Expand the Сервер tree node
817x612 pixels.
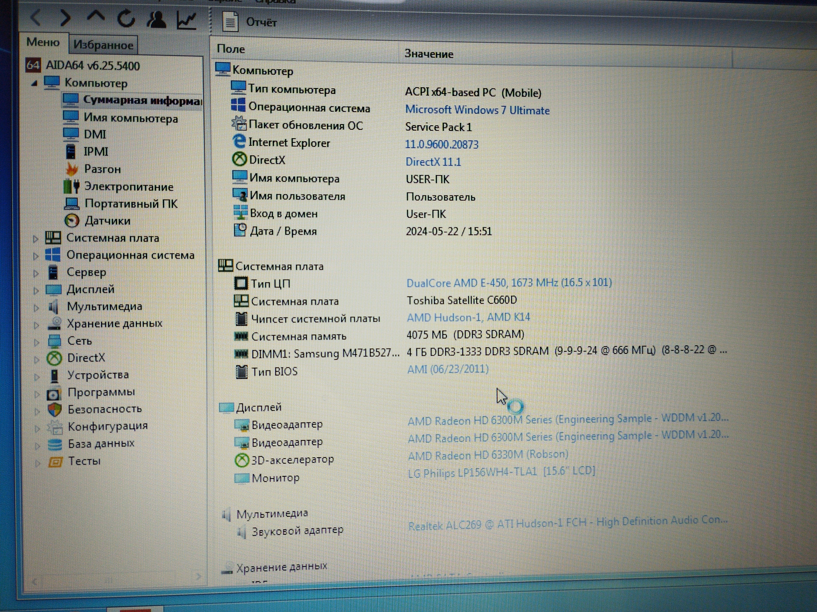tap(36, 273)
